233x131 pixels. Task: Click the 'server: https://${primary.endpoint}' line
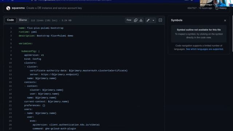click(x=54, y=74)
